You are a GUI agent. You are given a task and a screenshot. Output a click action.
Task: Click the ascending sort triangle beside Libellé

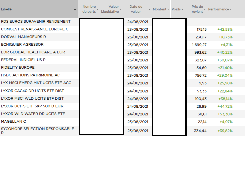pos(75,9)
